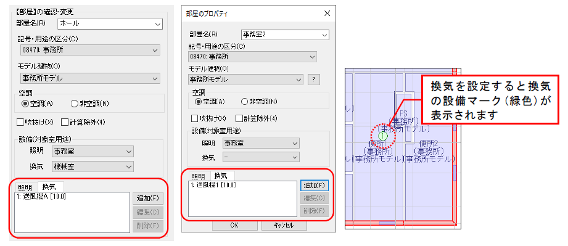Switch to 換気 tab in properties dialog
The width and height of the screenshot is (568, 246).
click(222, 176)
